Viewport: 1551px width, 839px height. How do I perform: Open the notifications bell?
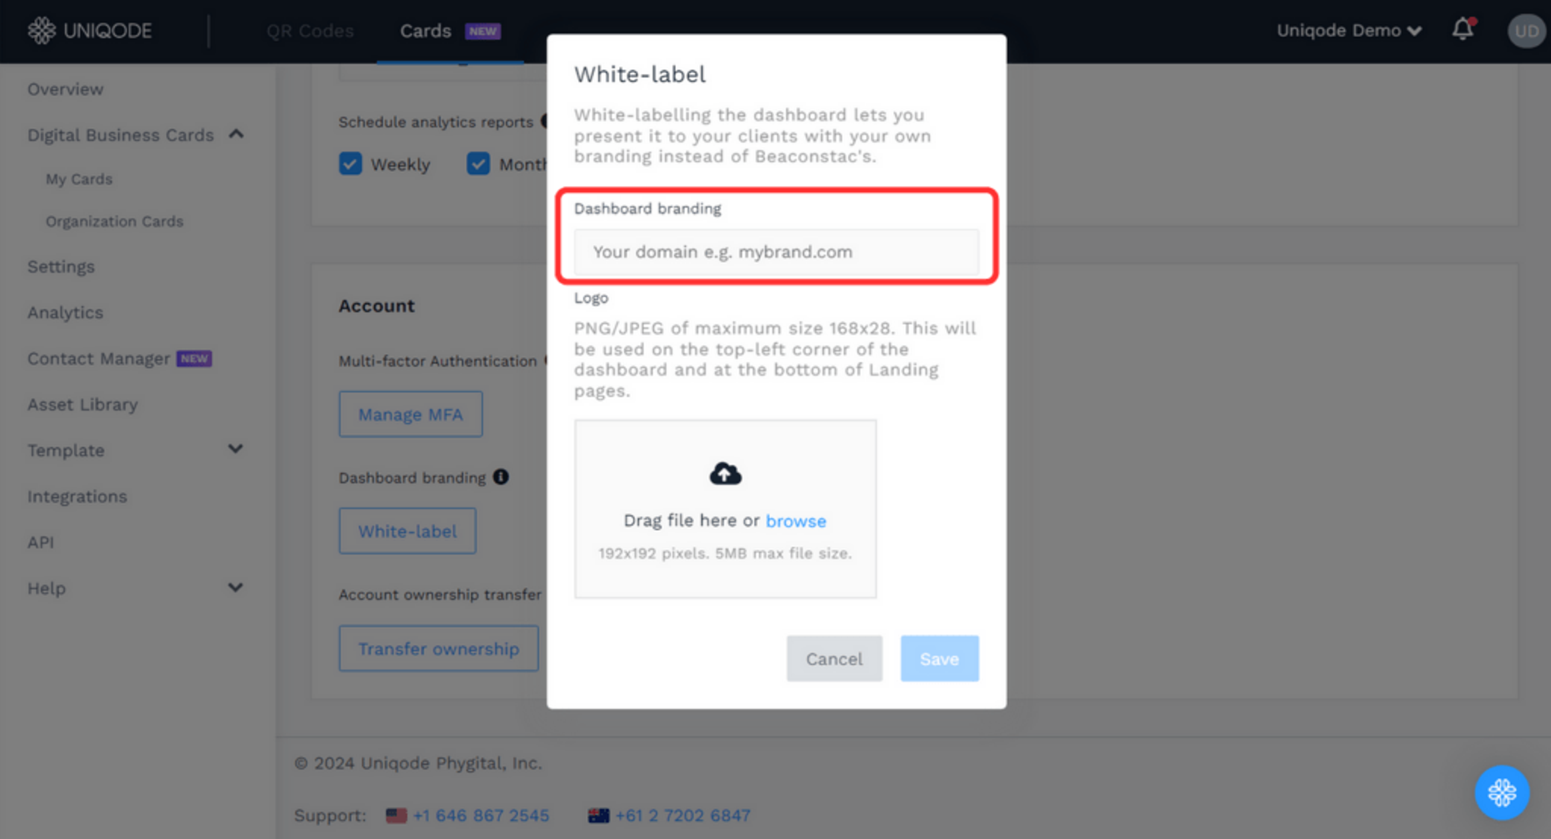point(1463,29)
